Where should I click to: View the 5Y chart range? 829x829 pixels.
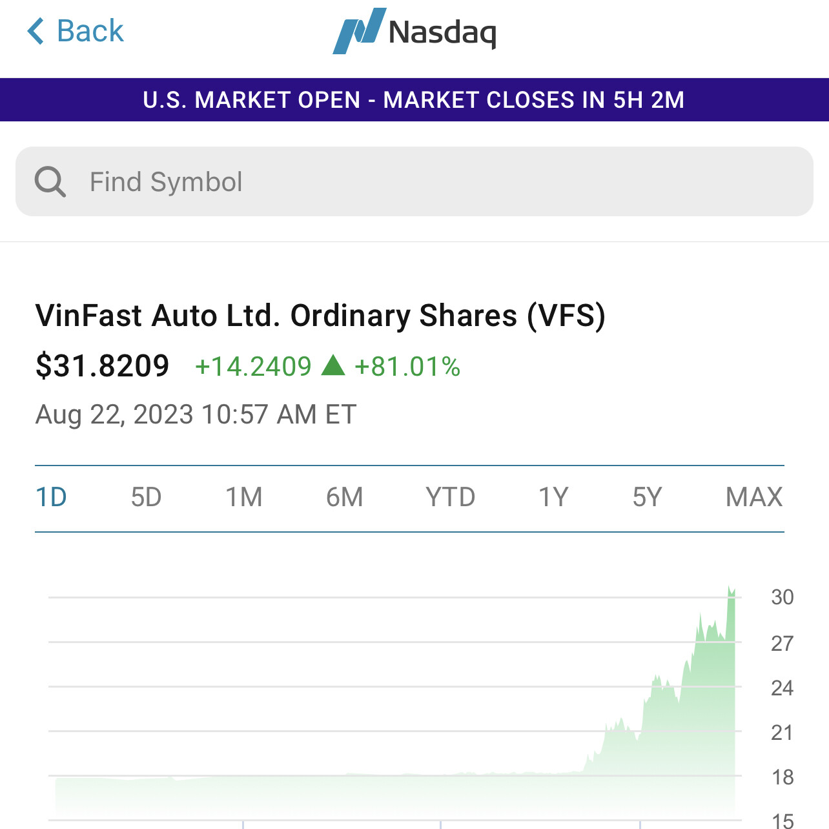tap(648, 498)
